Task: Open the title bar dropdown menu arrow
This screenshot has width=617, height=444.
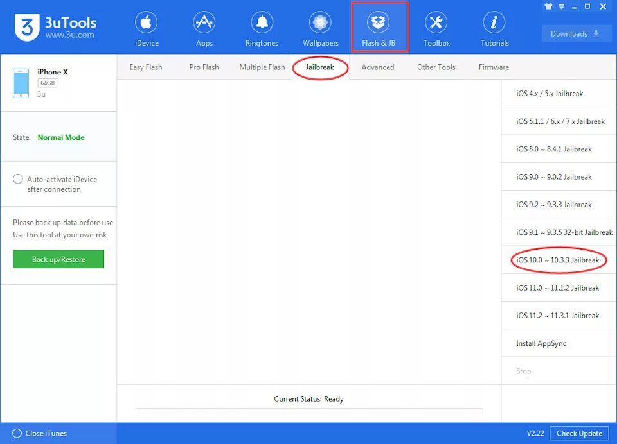Action: 562,6
